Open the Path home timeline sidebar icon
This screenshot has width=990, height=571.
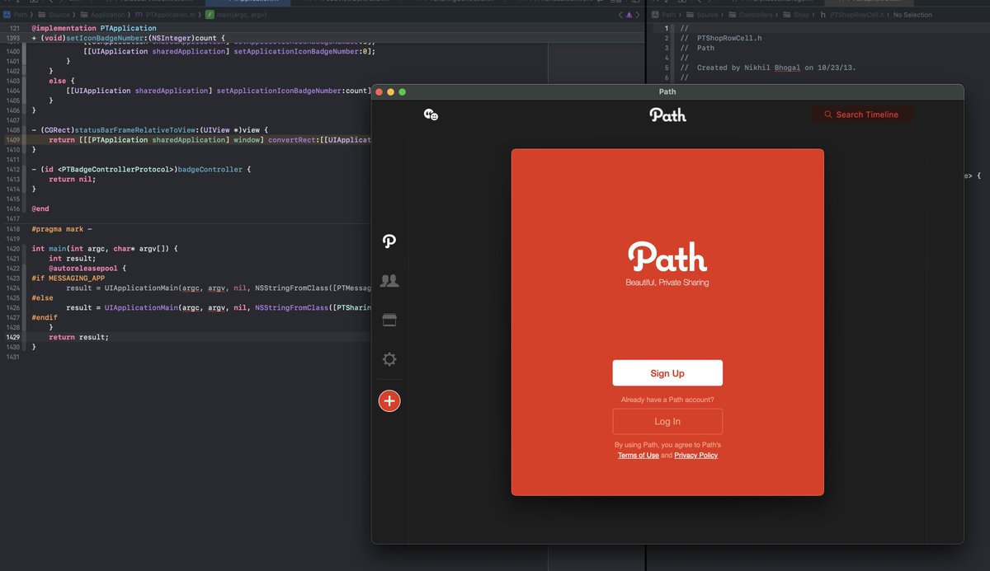389,241
